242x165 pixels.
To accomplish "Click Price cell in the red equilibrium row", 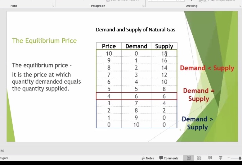I will (109, 96).
